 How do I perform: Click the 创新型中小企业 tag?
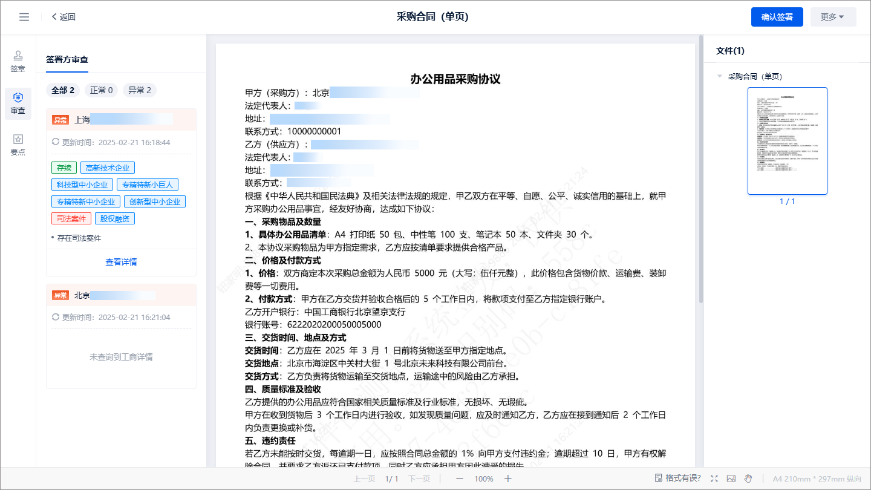(x=155, y=201)
